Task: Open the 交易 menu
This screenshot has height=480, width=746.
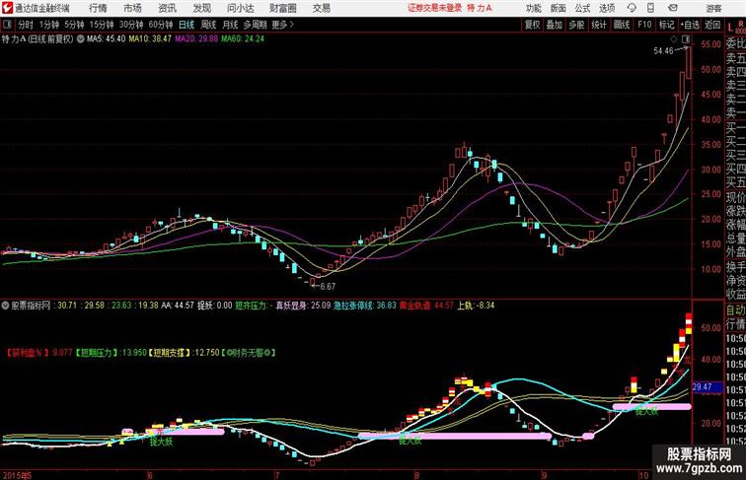Action: click(x=321, y=8)
